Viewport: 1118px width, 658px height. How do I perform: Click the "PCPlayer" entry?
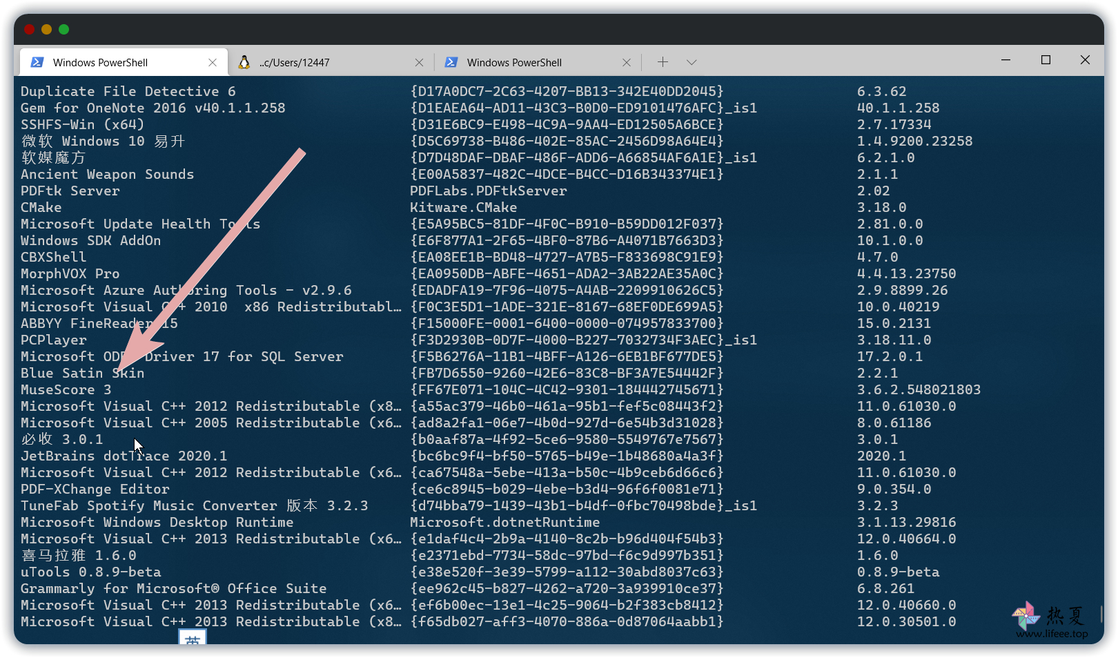[54, 340]
